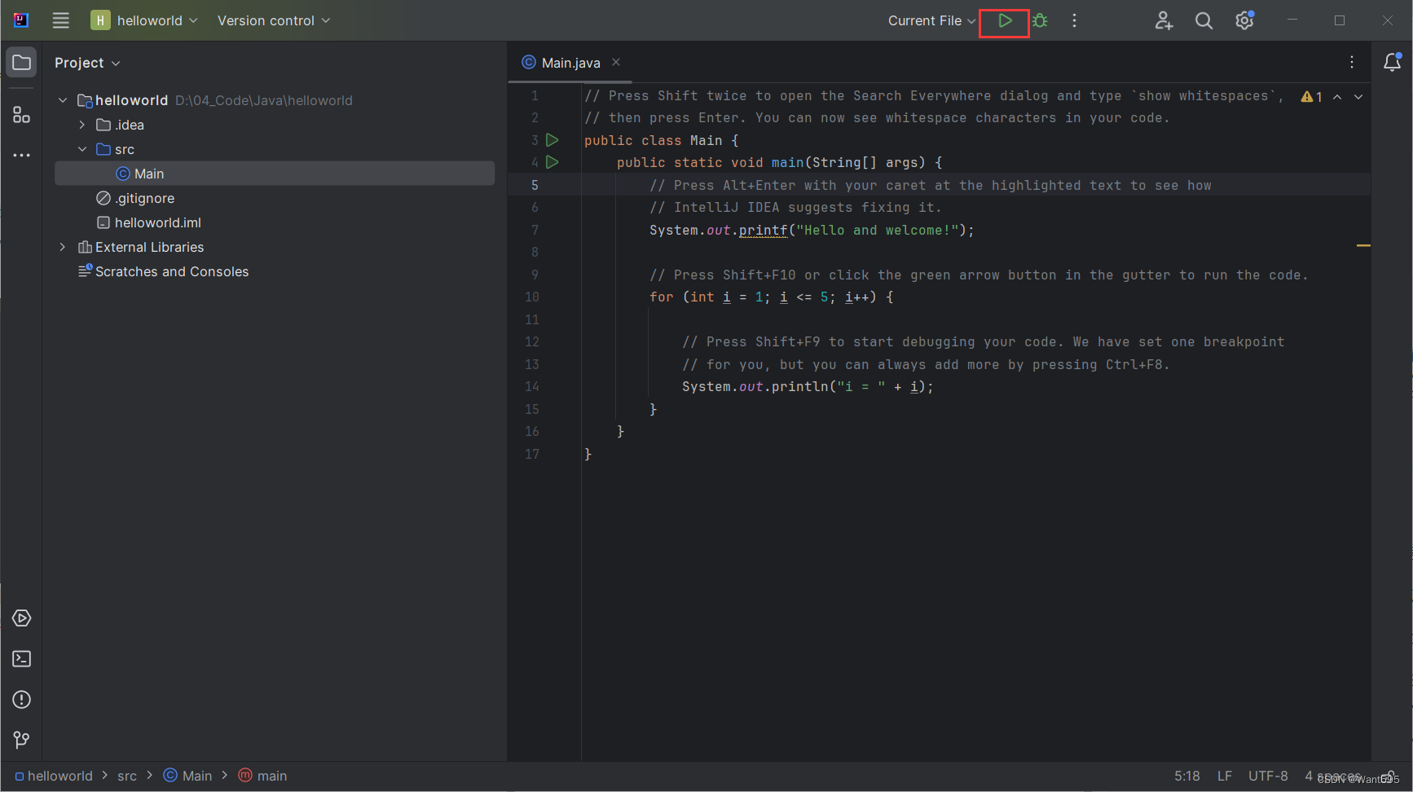Click main method breadcrumb in navigation bar
1413x792 pixels.
[262, 776]
